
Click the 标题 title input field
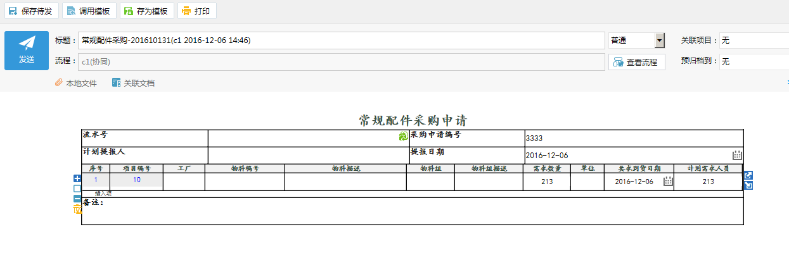point(342,40)
